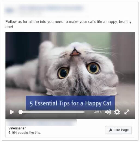
Task: Expand the video to fullscreen
Action: (x=127, y=112)
